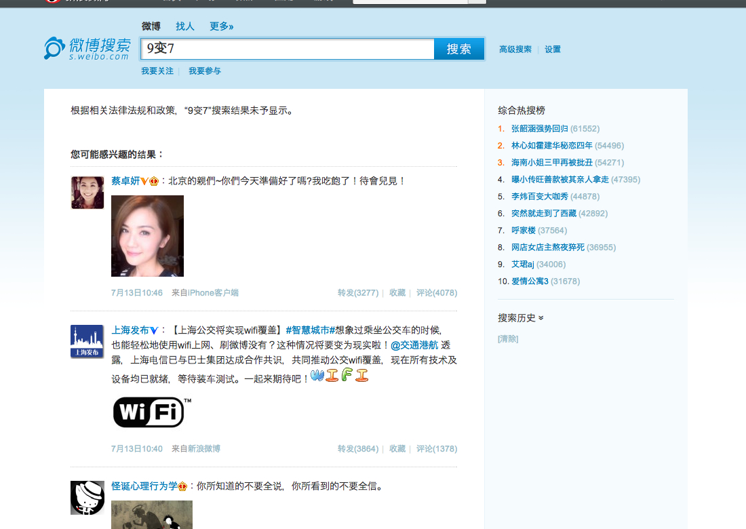Click the colorful WIFI emoticon
Screen dimensions: 746x529
pyautogui.click(x=340, y=375)
